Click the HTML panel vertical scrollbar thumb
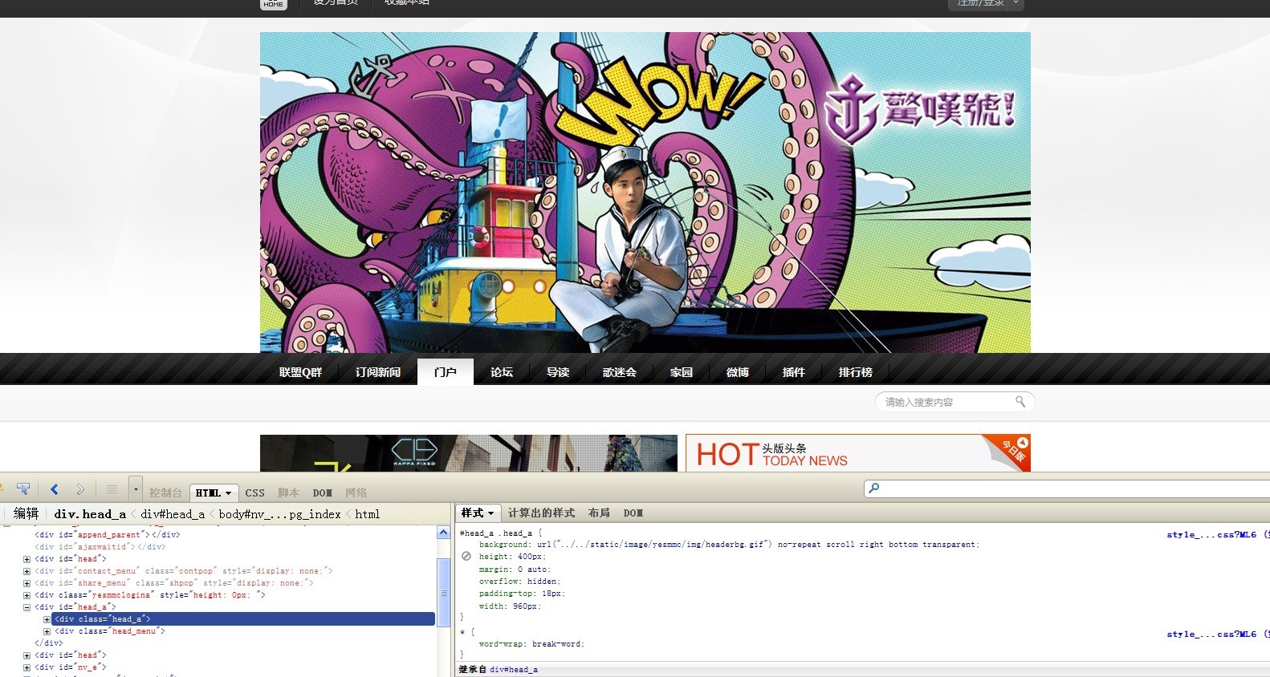Image resolution: width=1270 pixels, height=677 pixels. coord(443,594)
